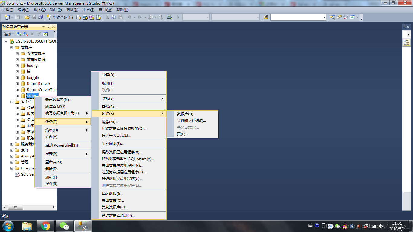The height and width of the screenshot is (232, 413).
Task: Click the Connect Object Explorer icon
Action: coord(19,34)
